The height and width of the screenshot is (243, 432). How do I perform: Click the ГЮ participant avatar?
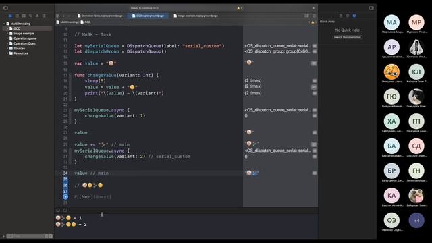391,97
